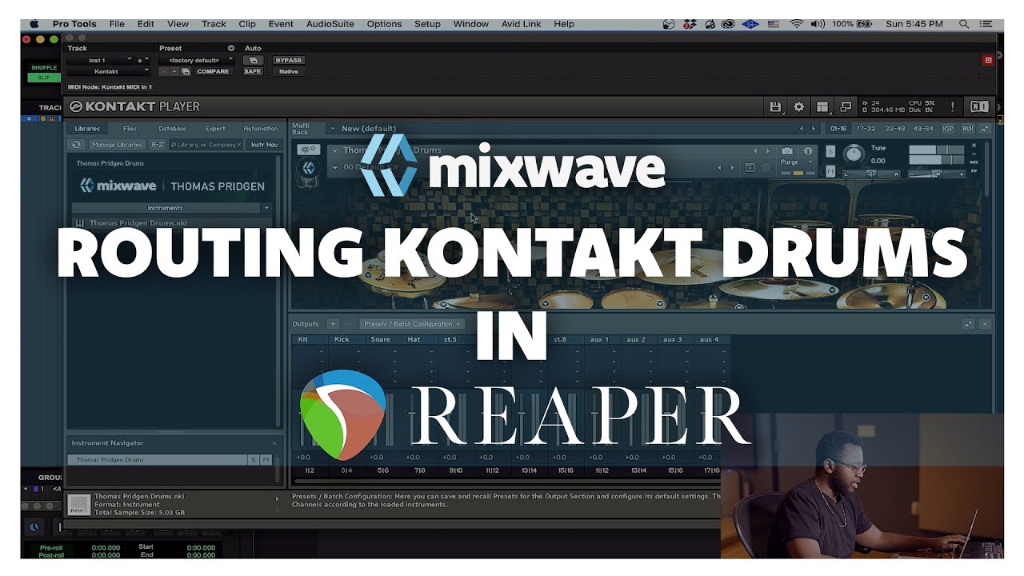Click the minimize rack arrows icon
Viewport: 1024px width, 576px height.
coord(985,128)
